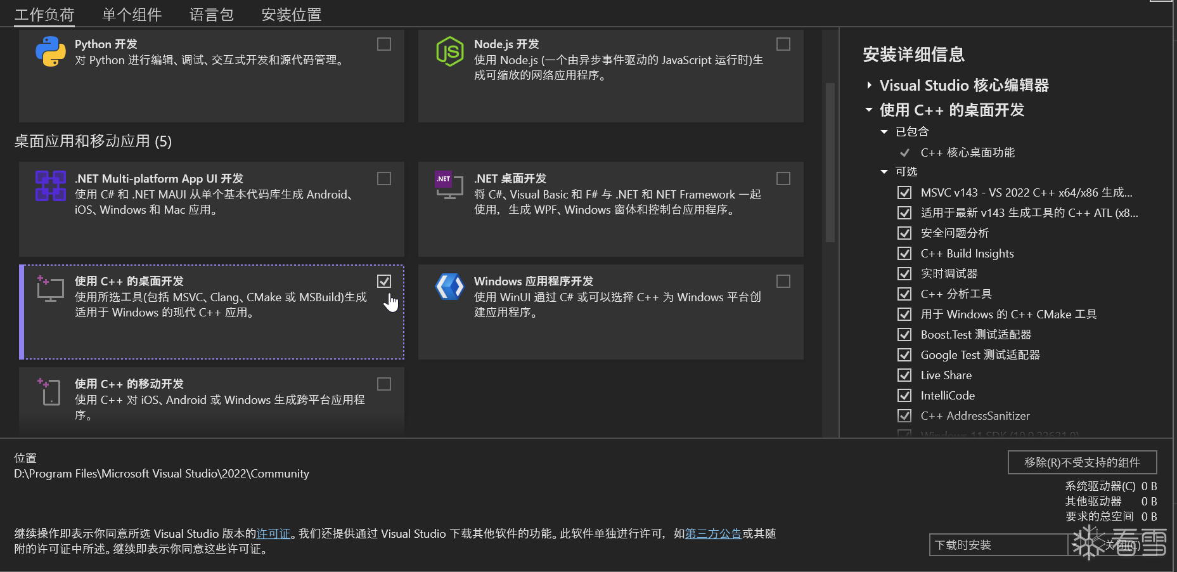Click the C++ 核心桌面功能 included item
The image size is (1177, 572).
tap(967, 152)
